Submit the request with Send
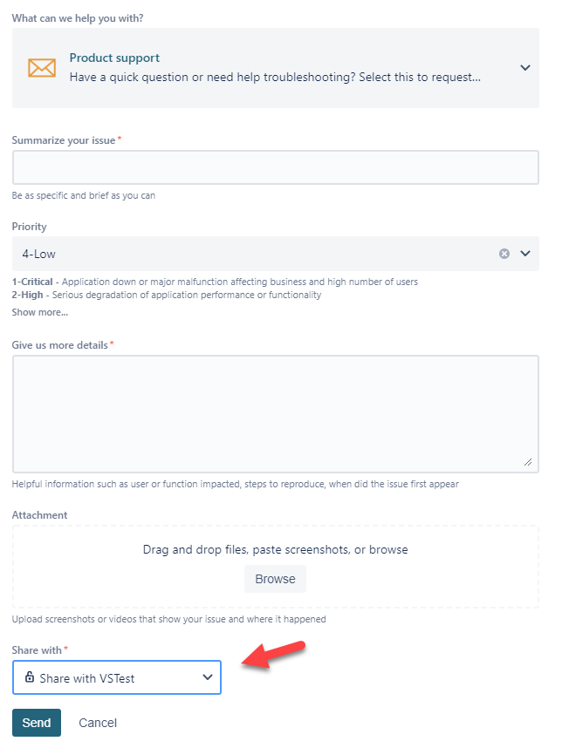The height and width of the screenshot is (748, 562). click(37, 723)
